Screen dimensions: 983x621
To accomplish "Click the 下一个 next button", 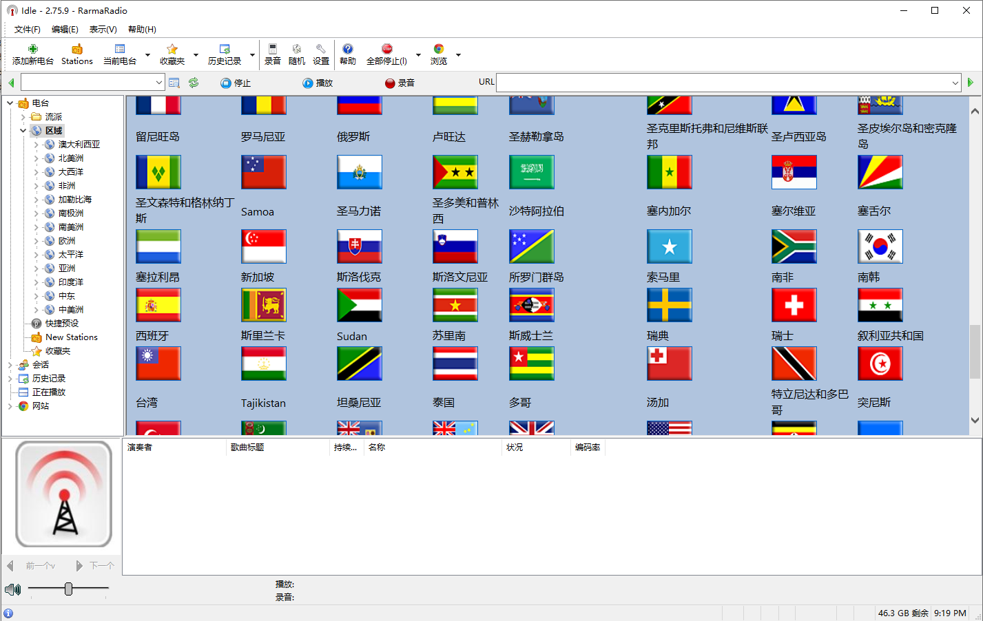I will tap(95, 566).
